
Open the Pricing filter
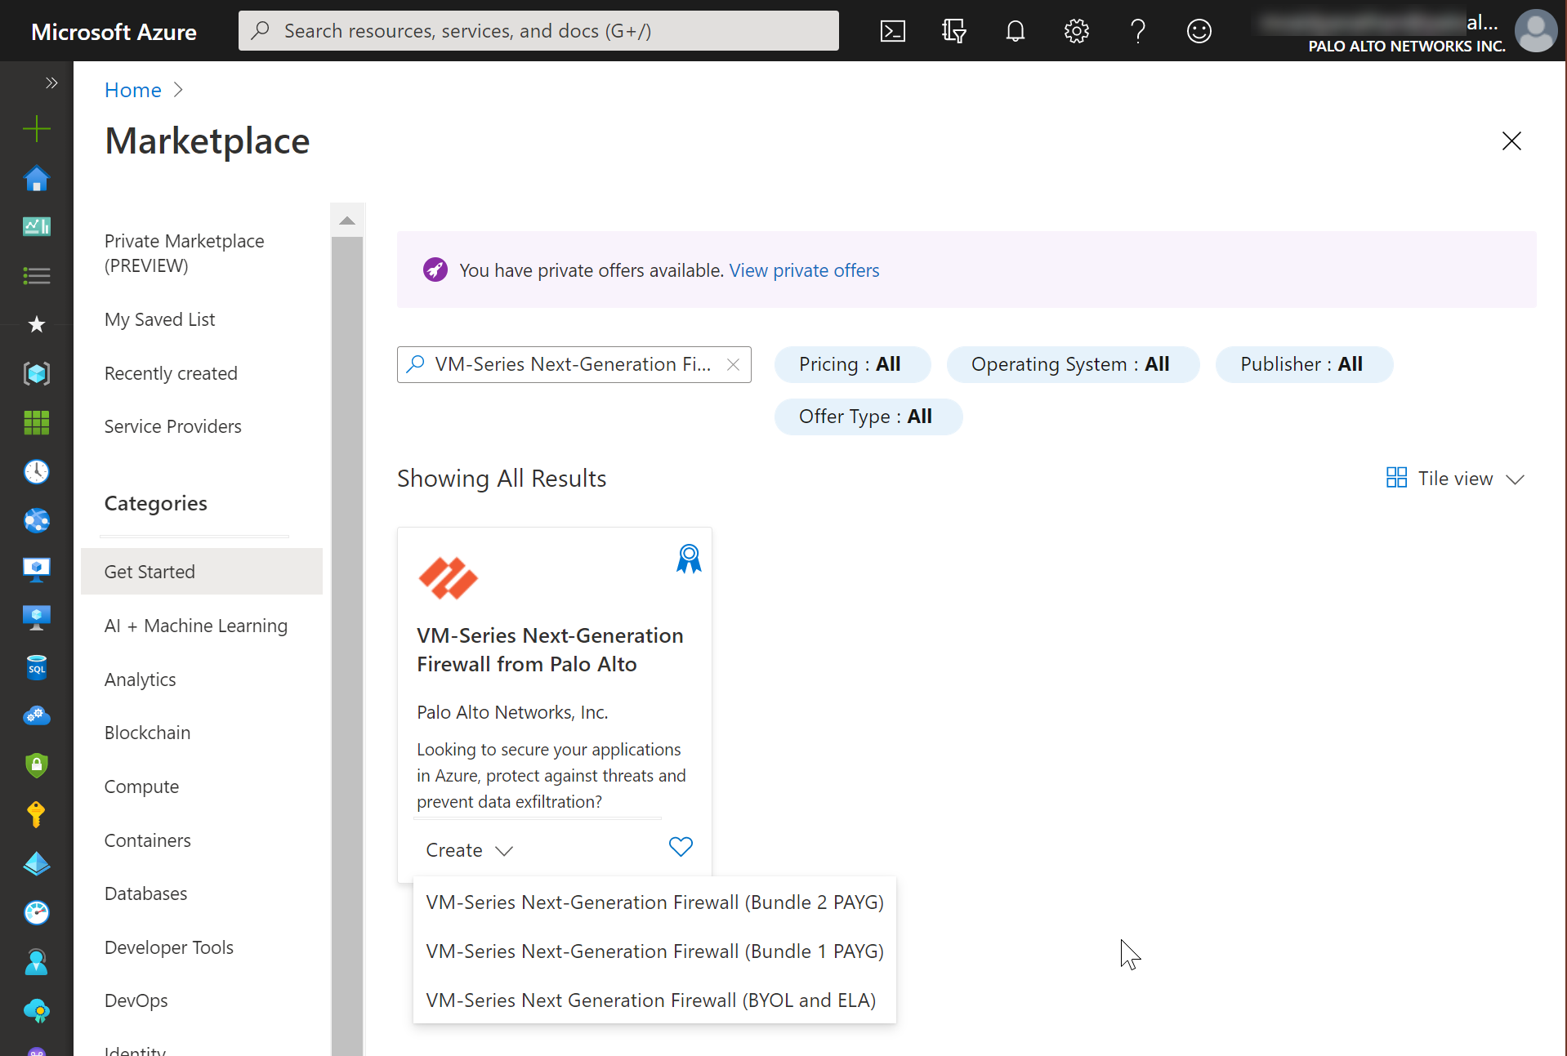(x=850, y=364)
